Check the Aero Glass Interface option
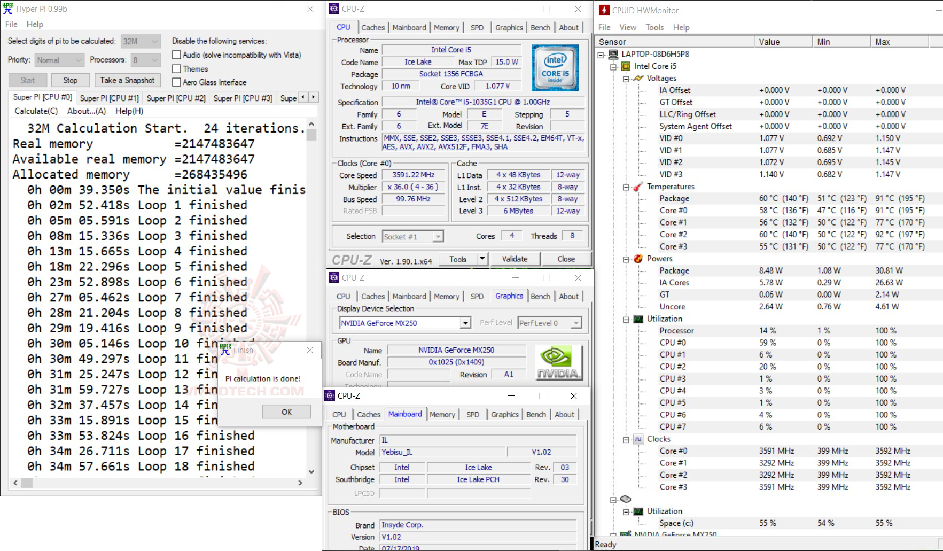943x551 pixels. point(177,82)
